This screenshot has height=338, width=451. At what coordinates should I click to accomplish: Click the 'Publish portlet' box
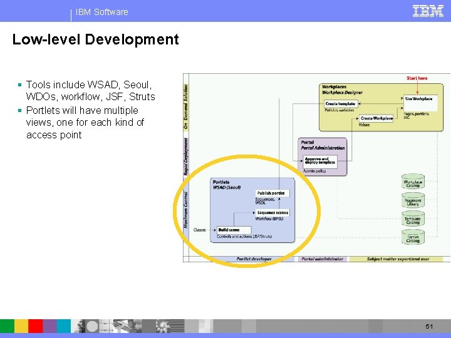272,193
